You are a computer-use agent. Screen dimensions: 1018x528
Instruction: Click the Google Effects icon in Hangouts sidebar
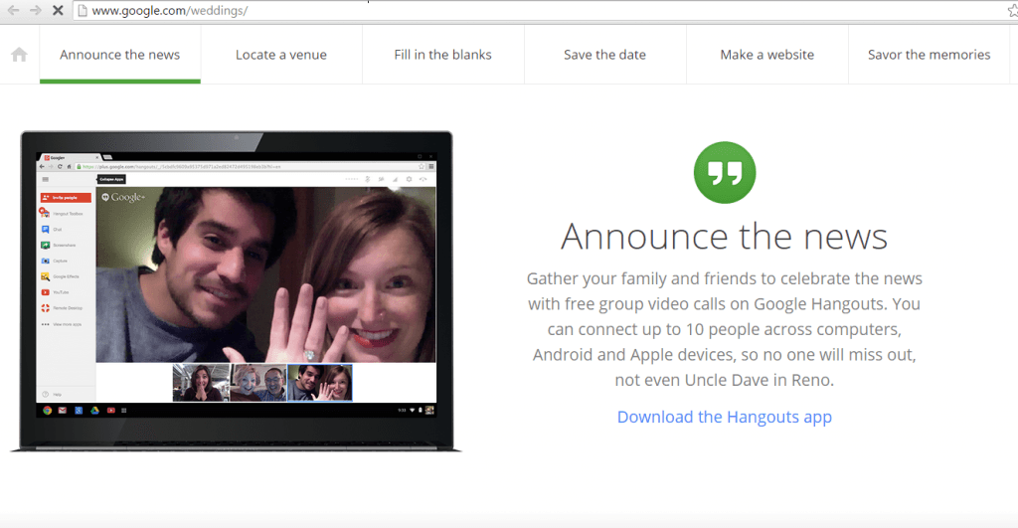pos(46,276)
